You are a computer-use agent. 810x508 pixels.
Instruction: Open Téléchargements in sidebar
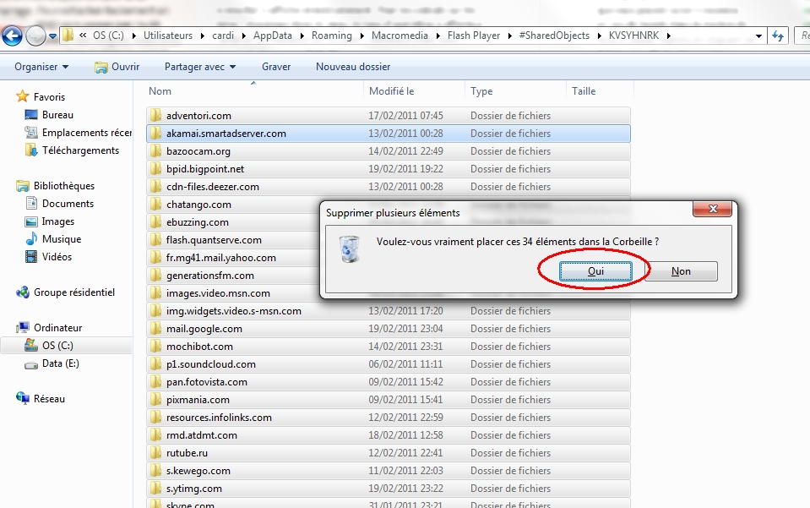pos(80,150)
